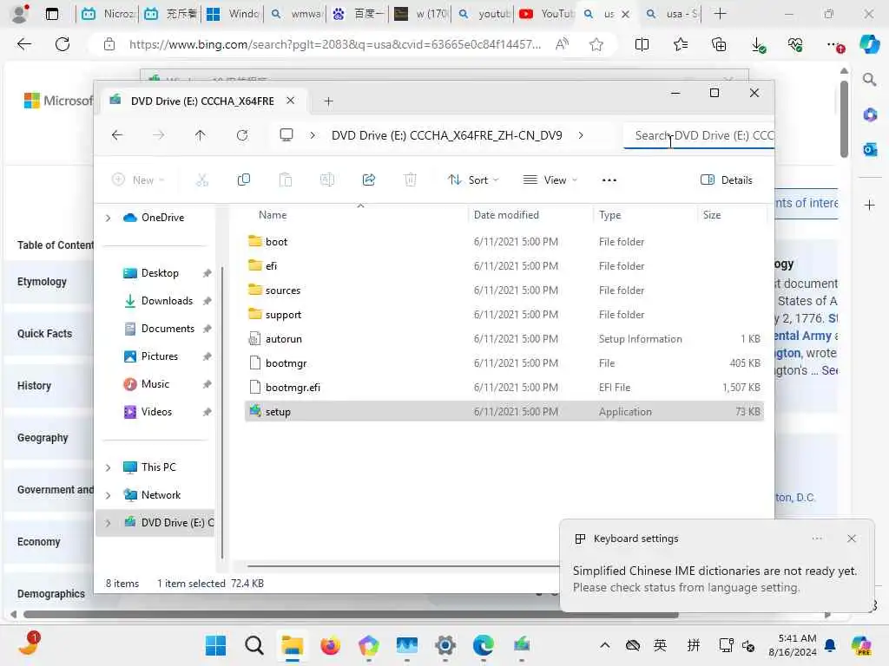Image resolution: width=889 pixels, height=666 pixels.
Task: Open a new Edge browser tab
Action: 720,14
